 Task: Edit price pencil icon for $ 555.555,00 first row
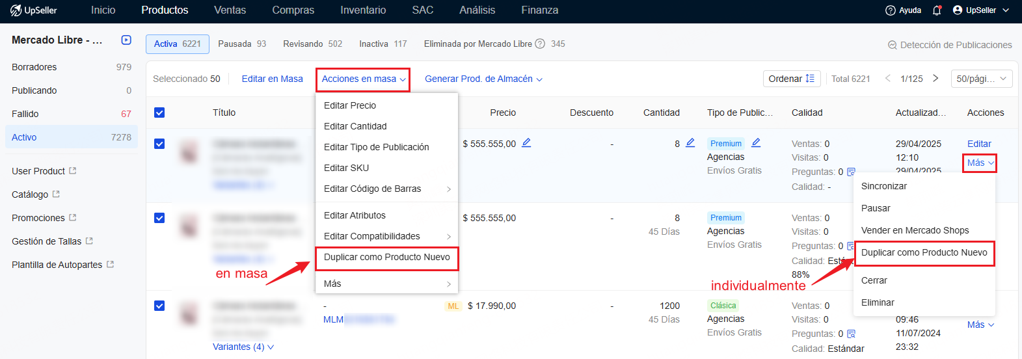point(526,142)
